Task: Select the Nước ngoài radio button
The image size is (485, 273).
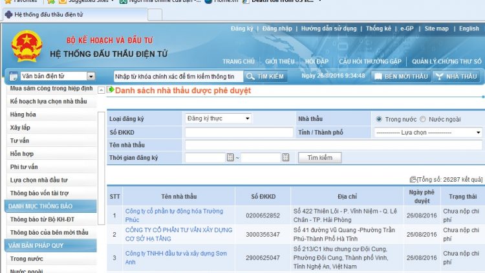Action: tap(423, 119)
